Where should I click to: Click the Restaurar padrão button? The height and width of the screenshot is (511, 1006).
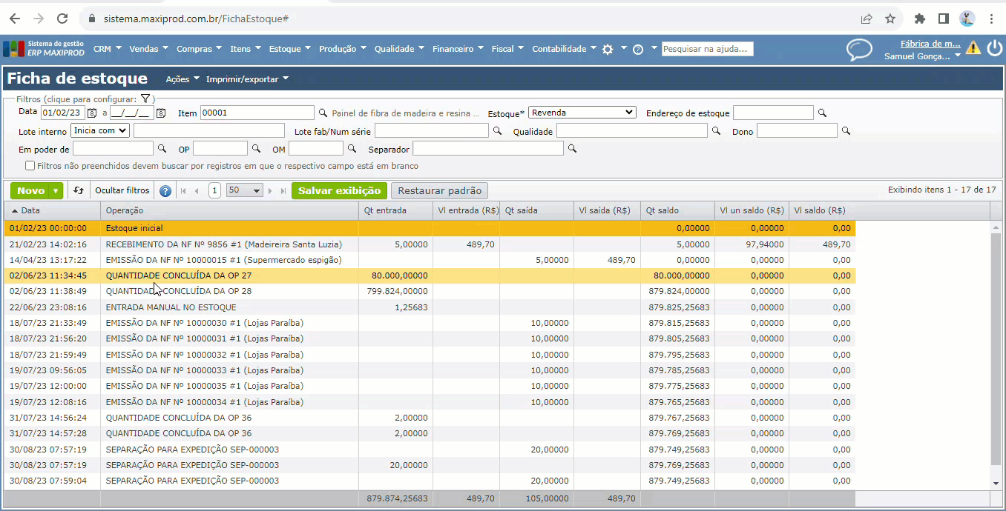click(x=440, y=190)
